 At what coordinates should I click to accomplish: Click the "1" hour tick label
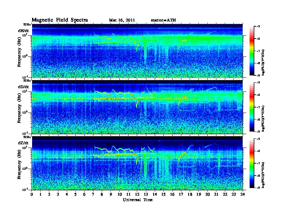[x=41, y=194]
